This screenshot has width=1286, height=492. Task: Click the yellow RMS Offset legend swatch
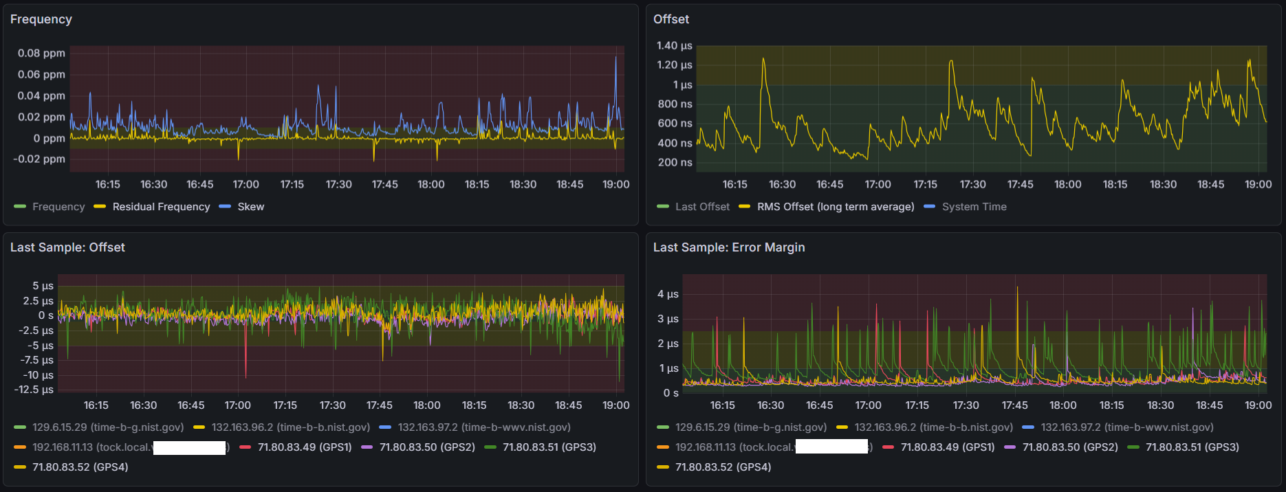pyautogui.click(x=745, y=206)
